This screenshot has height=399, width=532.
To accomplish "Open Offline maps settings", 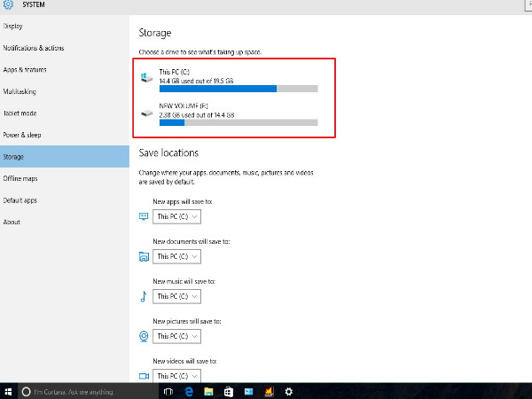I will [x=65, y=178].
